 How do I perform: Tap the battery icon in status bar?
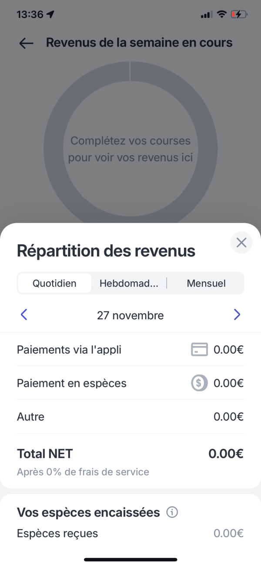tap(239, 14)
